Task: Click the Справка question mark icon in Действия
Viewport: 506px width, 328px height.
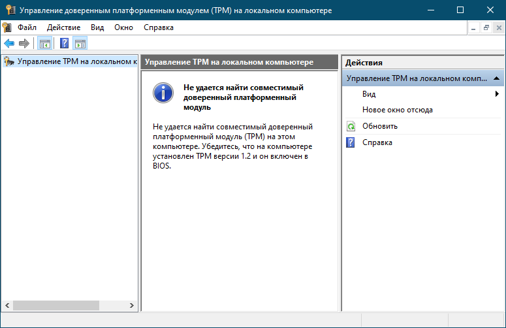Action: point(351,142)
